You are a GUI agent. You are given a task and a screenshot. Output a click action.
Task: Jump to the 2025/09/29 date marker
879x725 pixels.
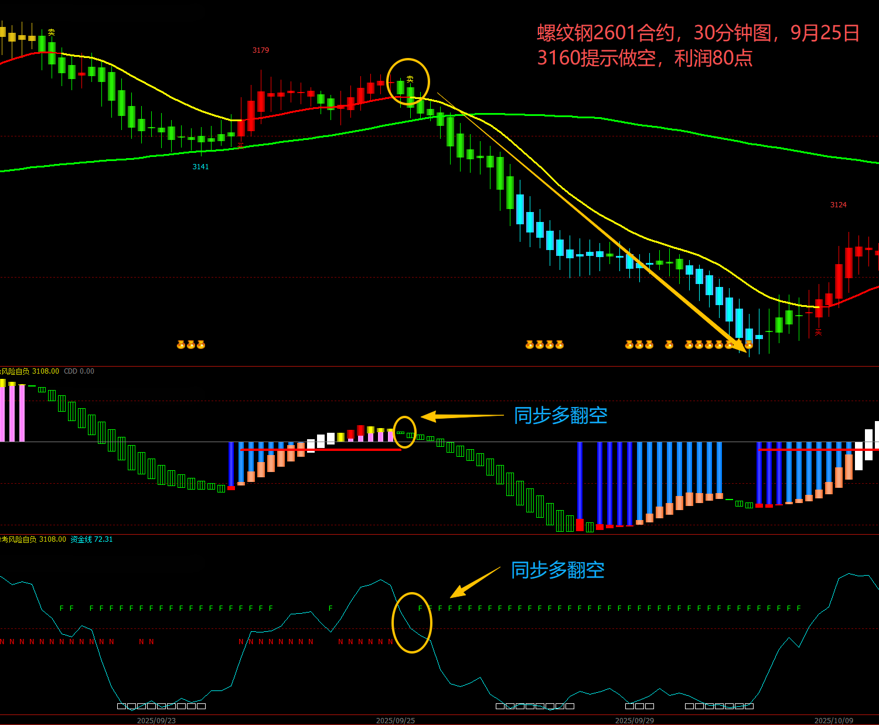point(635,720)
